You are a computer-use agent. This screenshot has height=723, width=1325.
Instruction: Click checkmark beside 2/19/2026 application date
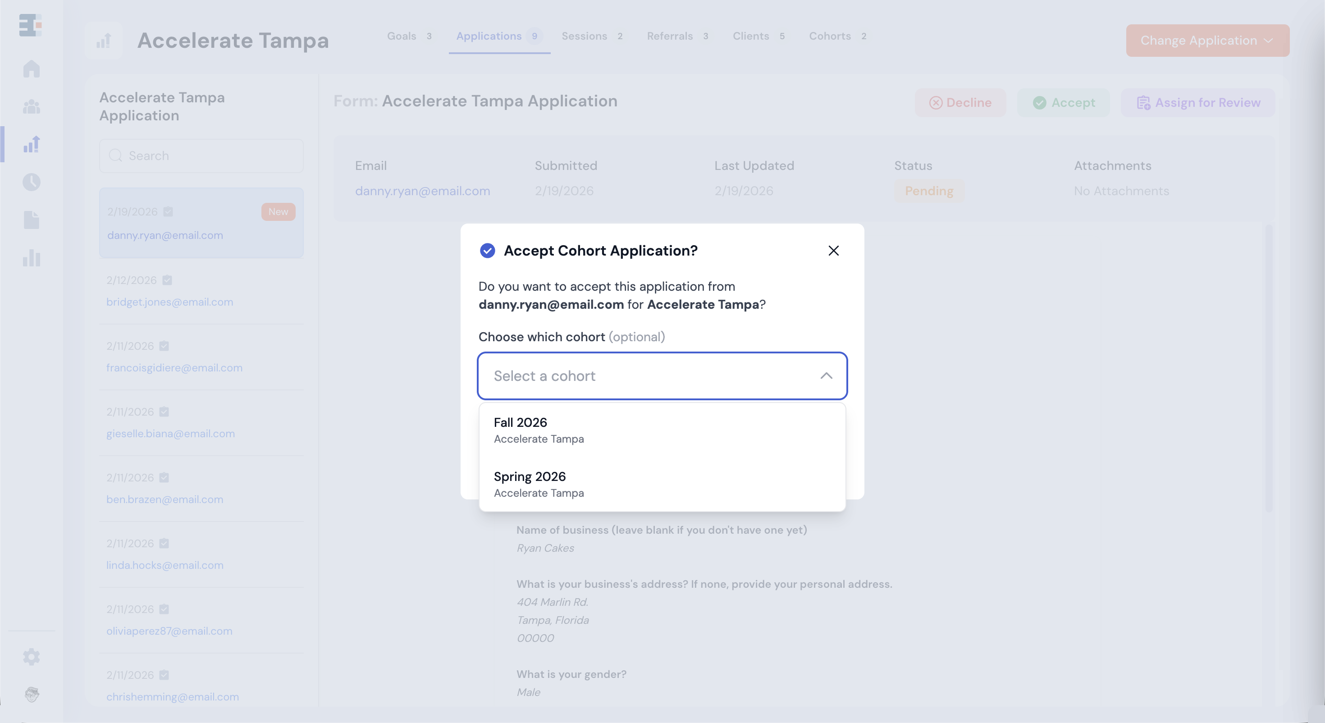[168, 211]
